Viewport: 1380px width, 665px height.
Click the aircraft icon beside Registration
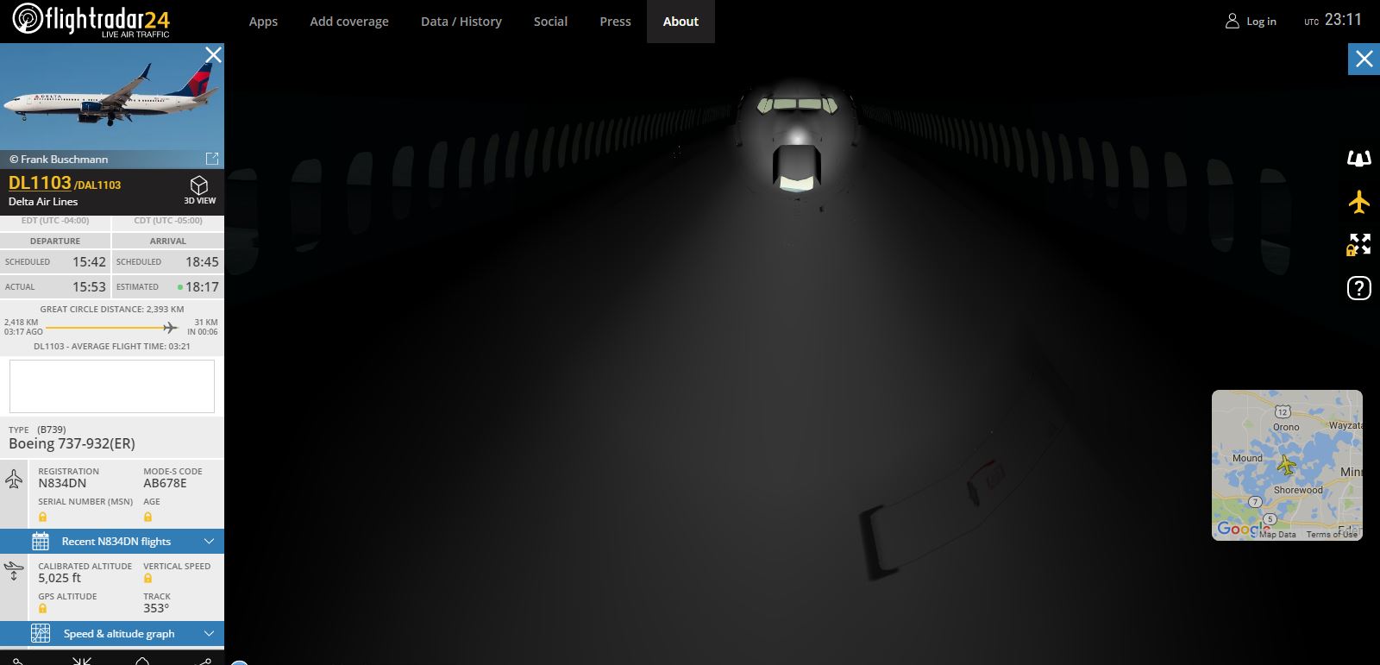click(14, 479)
